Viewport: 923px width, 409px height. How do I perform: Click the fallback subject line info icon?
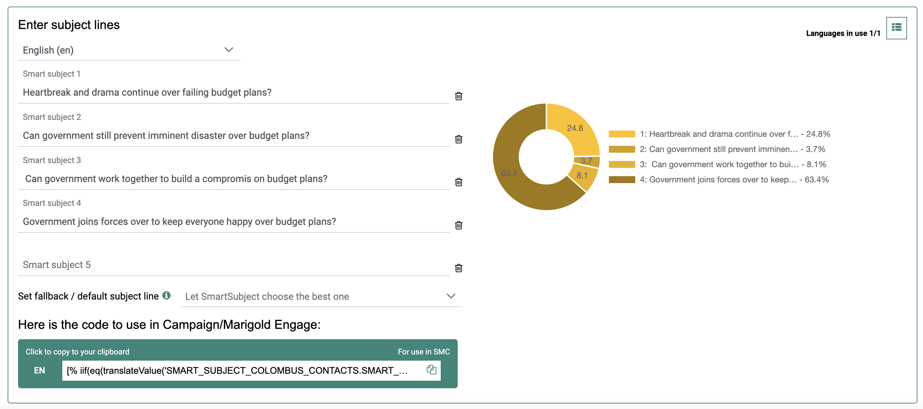click(x=166, y=295)
